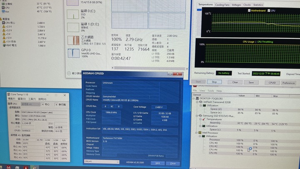Click the +12 V voltage warning icon
The width and height of the screenshot is (300, 169).
(4, 38)
